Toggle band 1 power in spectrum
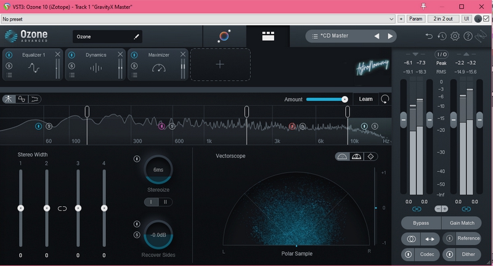This screenshot has height=266, width=493. (x=38, y=126)
